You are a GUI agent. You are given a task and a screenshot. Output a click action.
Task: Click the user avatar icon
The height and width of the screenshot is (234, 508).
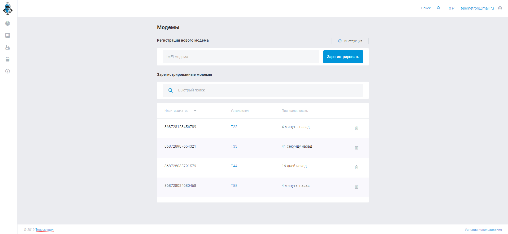point(500,8)
